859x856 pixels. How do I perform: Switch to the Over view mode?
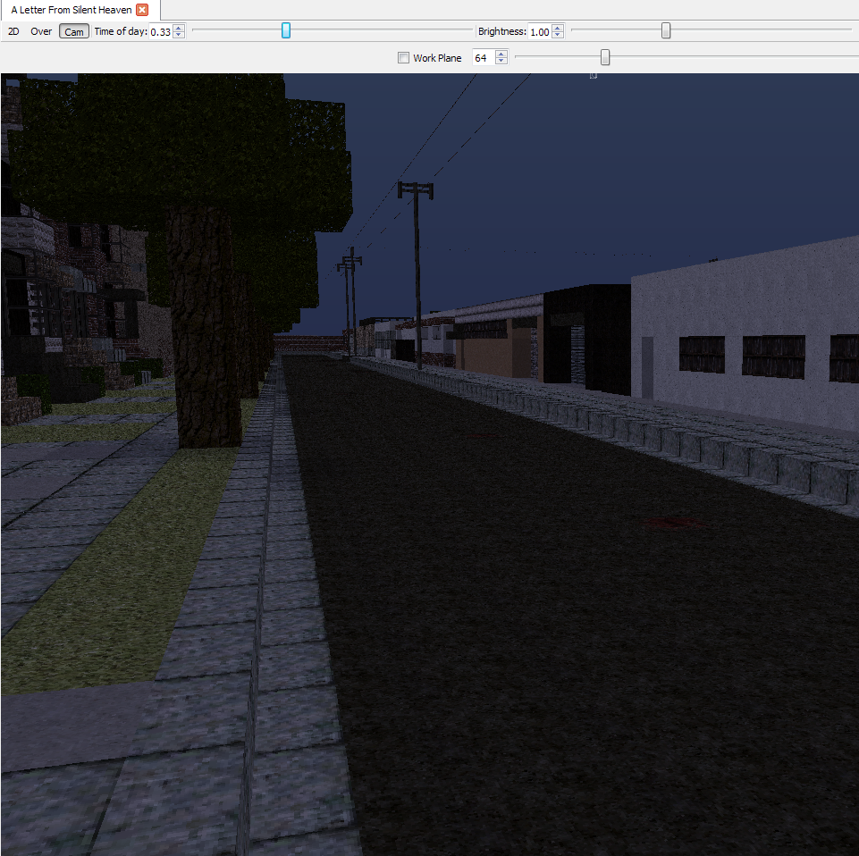point(41,32)
